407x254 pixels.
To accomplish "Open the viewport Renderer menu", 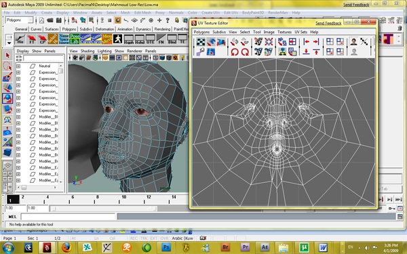I will [x=134, y=51].
